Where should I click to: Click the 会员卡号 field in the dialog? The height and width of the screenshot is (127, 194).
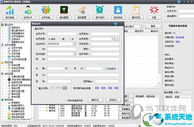(x=62, y=34)
